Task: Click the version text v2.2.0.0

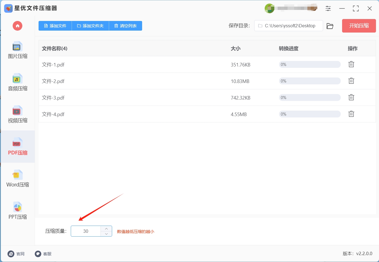Action: [364, 253]
